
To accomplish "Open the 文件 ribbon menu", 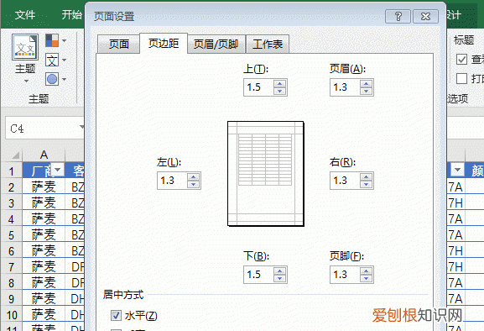I will pos(25,14).
